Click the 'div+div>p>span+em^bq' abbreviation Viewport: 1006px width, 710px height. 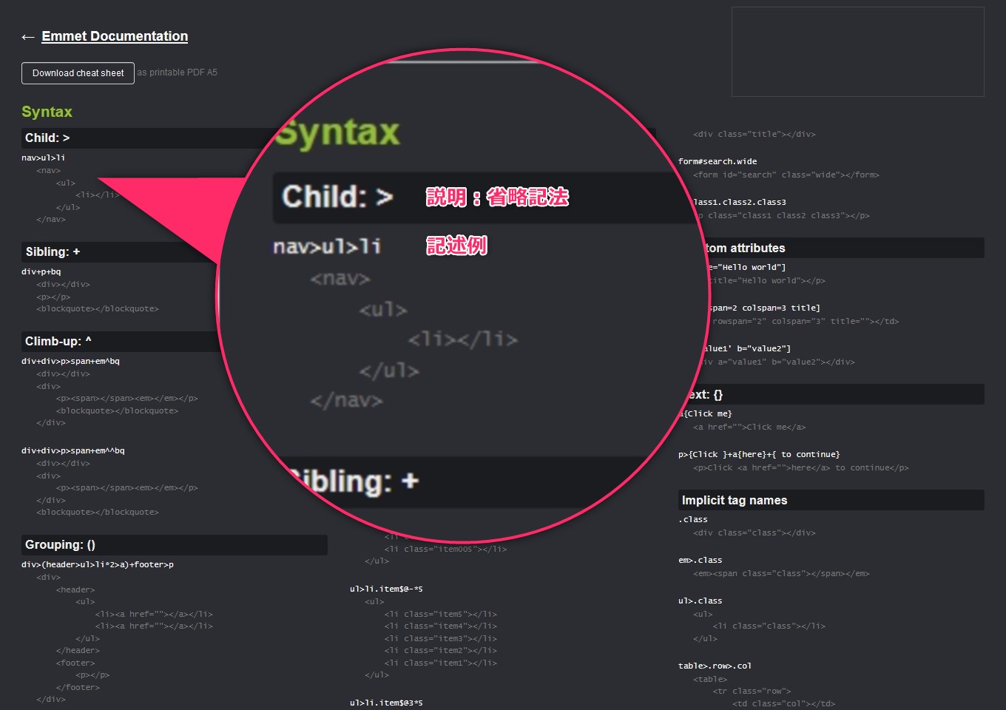pos(70,361)
